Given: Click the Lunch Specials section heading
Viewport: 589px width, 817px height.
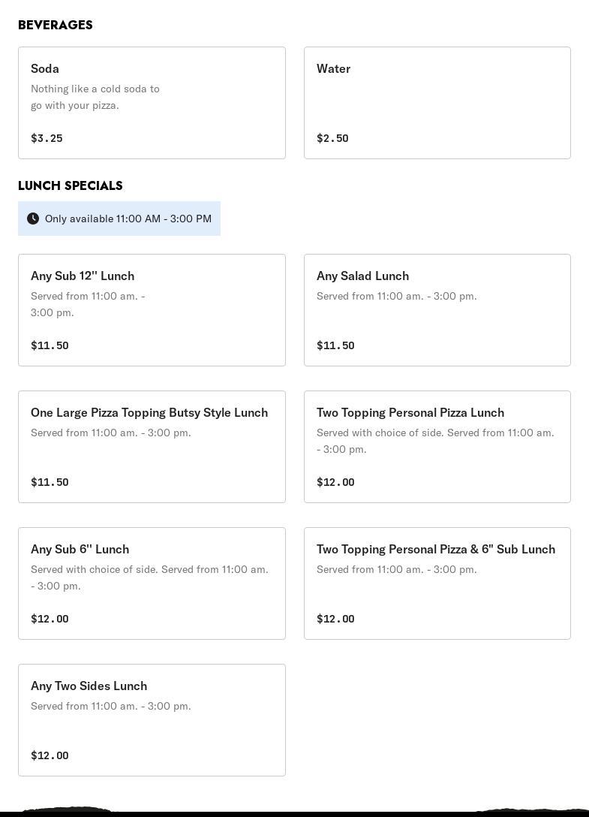Looking at the screenshot, I should 71,185.
